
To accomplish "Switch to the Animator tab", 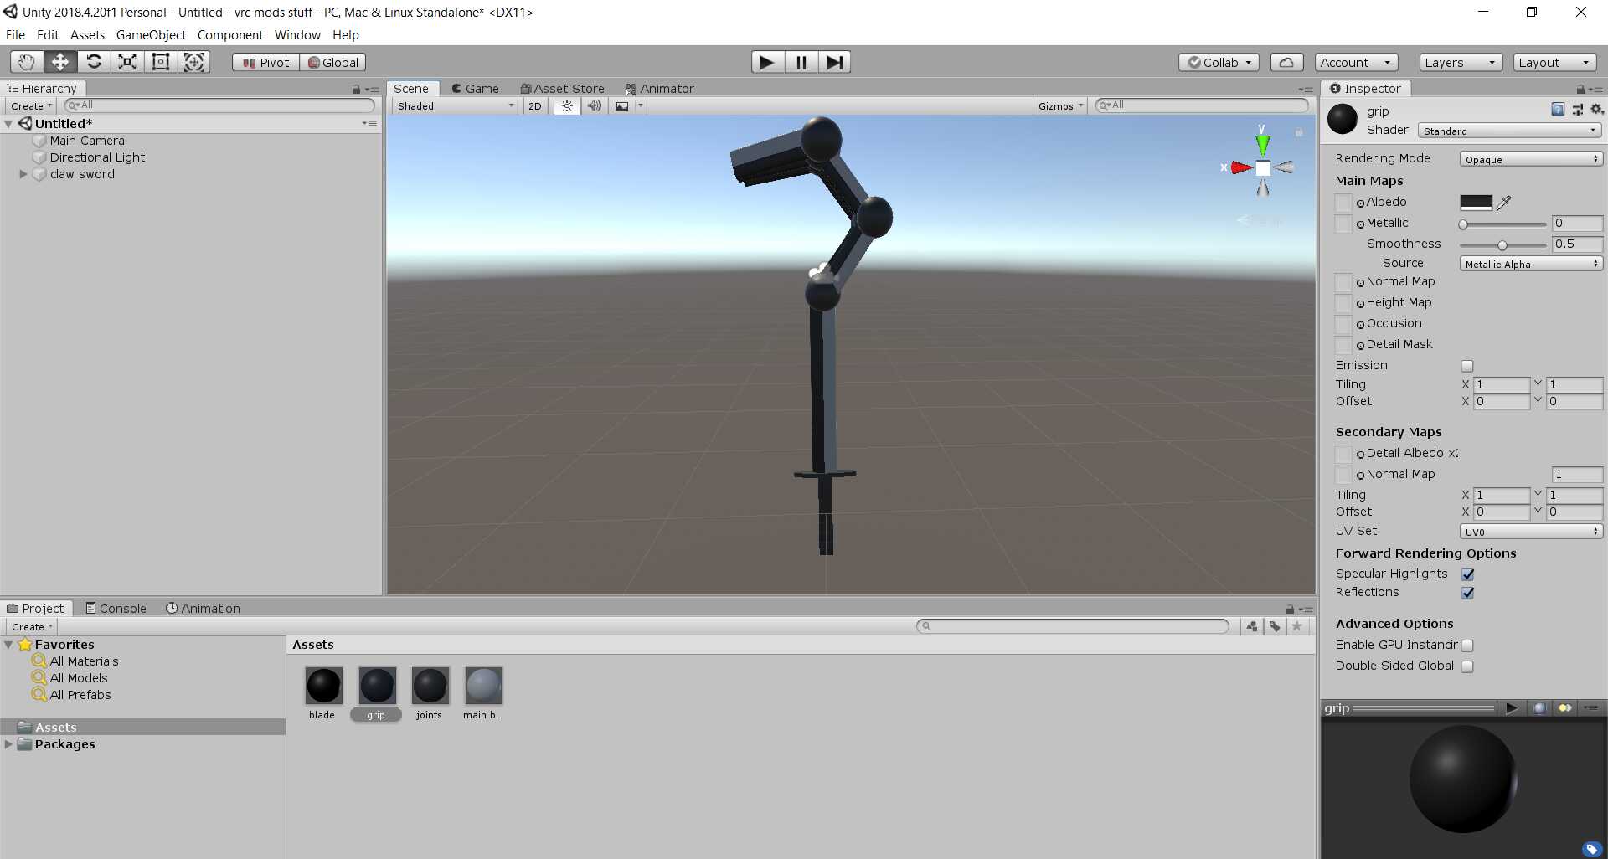I will tap(660, 89).
